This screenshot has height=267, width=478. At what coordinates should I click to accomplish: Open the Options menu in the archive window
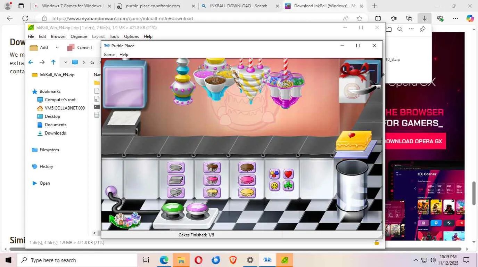(131, 37)
